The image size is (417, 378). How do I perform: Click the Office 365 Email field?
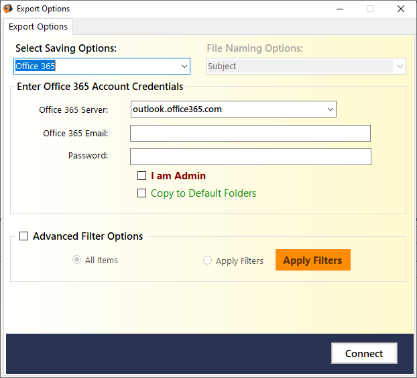click(x=250, y=134)
